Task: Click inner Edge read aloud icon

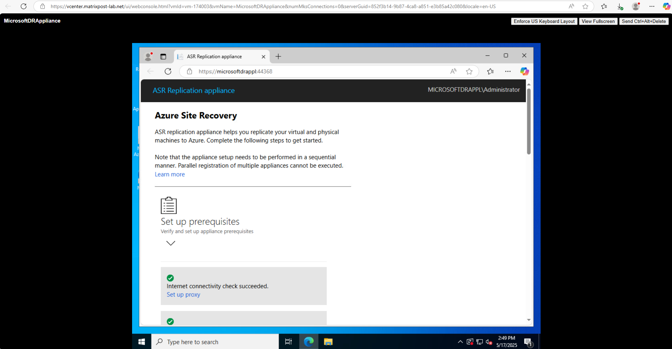Action: (x=453, y=71)
